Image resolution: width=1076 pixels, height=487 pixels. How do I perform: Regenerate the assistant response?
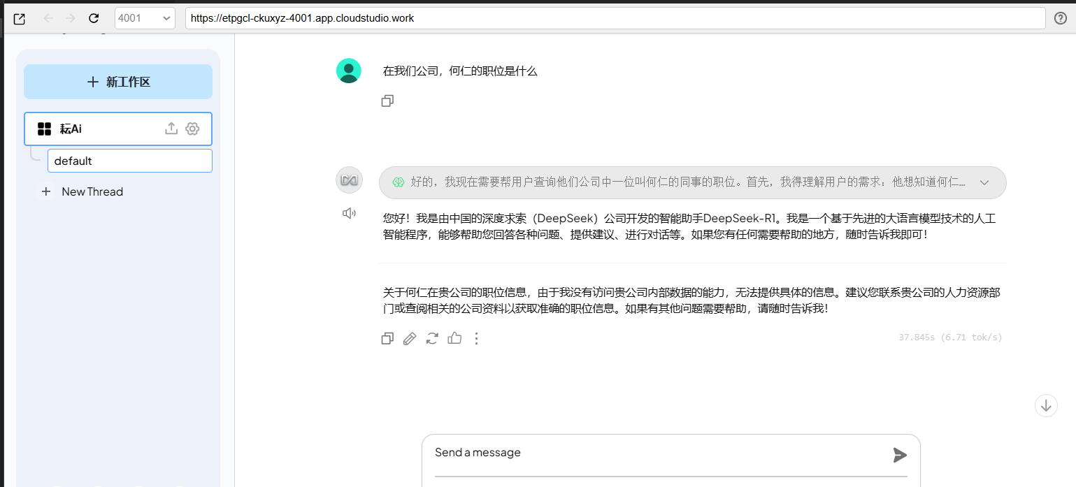coord(432,338)
